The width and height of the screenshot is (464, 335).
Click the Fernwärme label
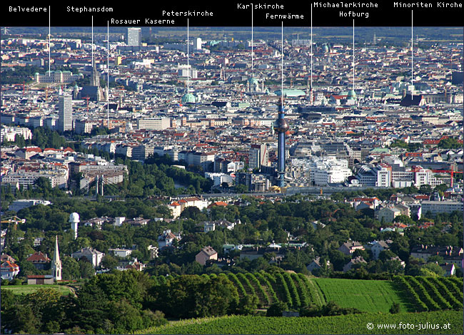tap(285, 16)
